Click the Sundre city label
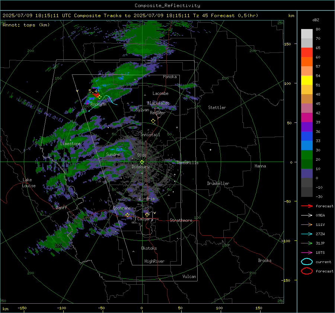 (113, 154)
